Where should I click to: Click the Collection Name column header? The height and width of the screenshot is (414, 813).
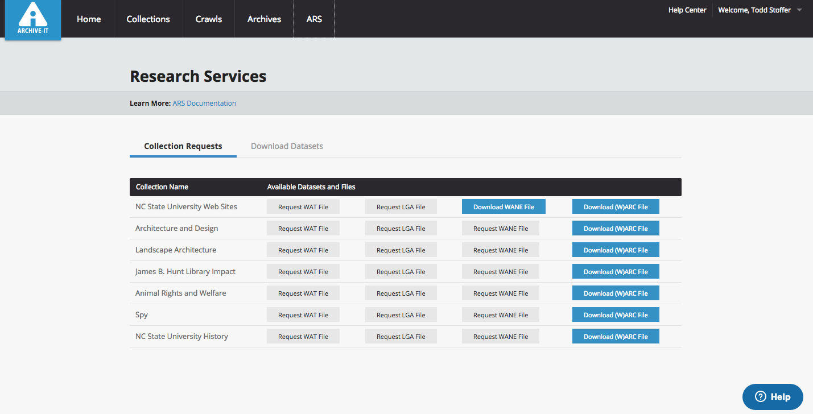[x=162, y=187]
